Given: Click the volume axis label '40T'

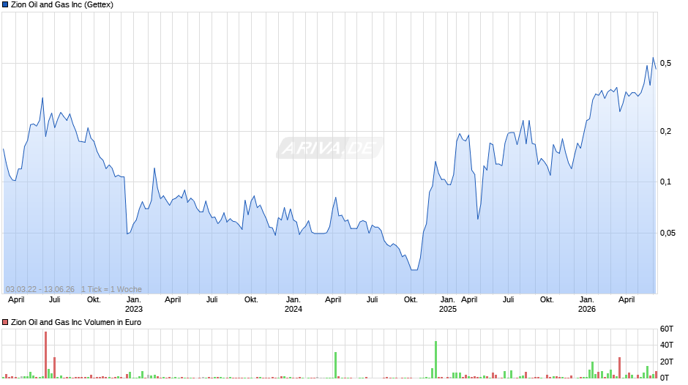Looking at the screenshot, I should (667, 345).
